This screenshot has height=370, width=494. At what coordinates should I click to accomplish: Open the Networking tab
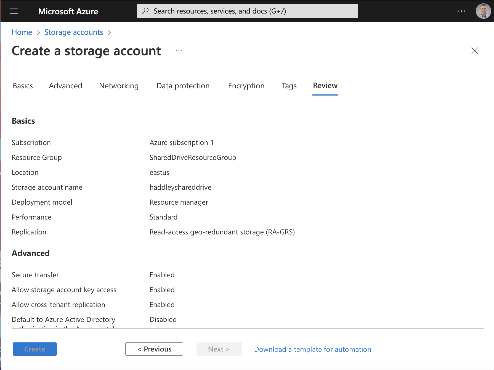tap(119, 86)
